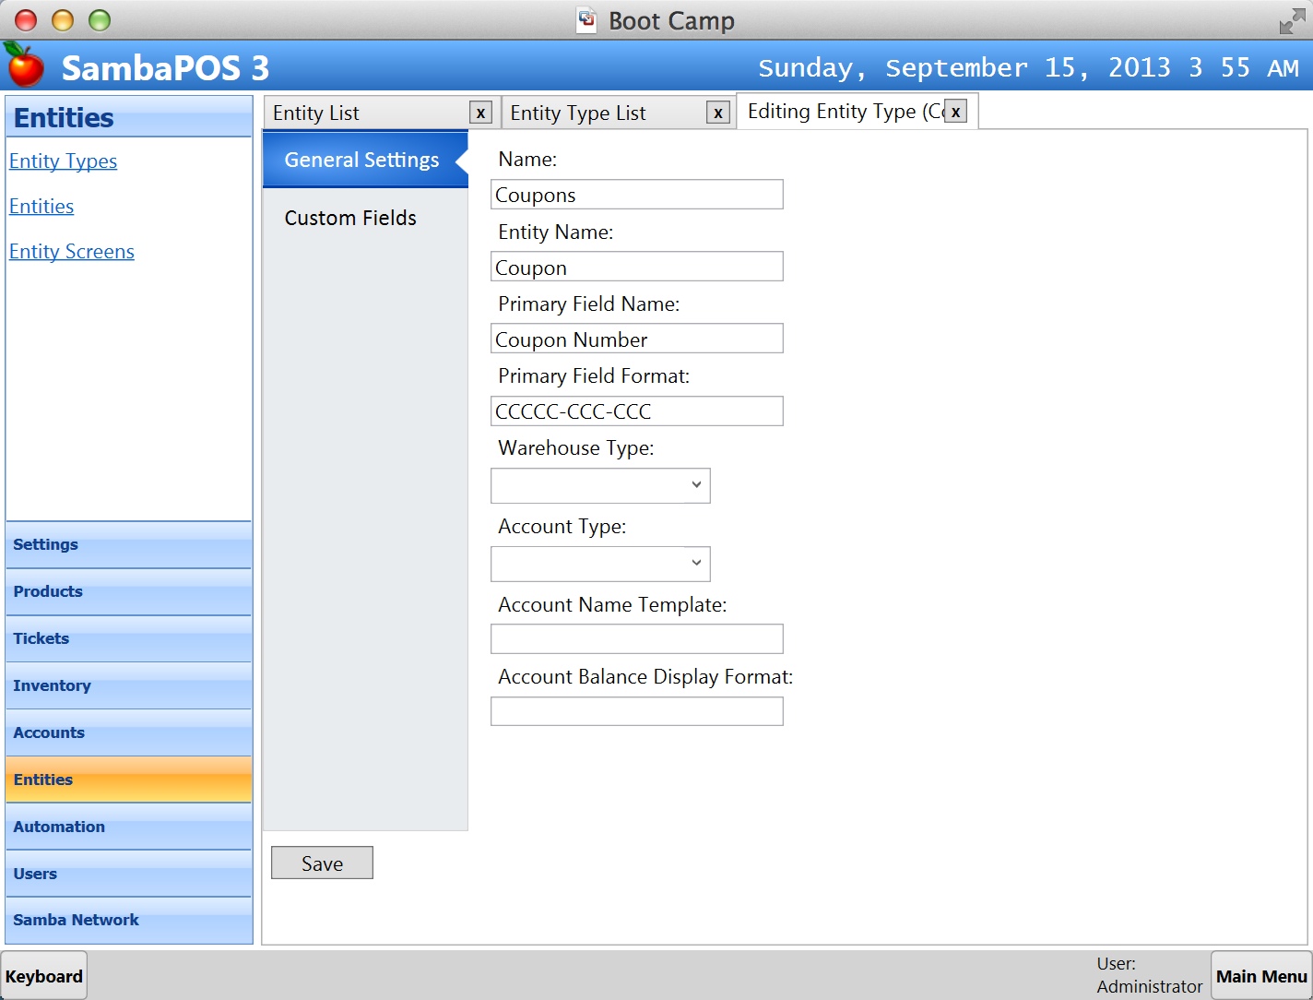1313x1000 pixels.
Task: Open the Entity Types link
Action: tap(63, 161)
